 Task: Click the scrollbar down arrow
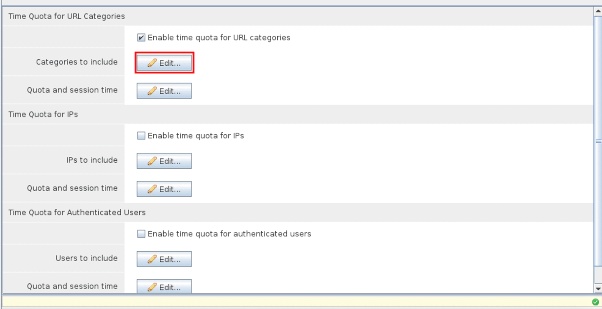(598, 289)
